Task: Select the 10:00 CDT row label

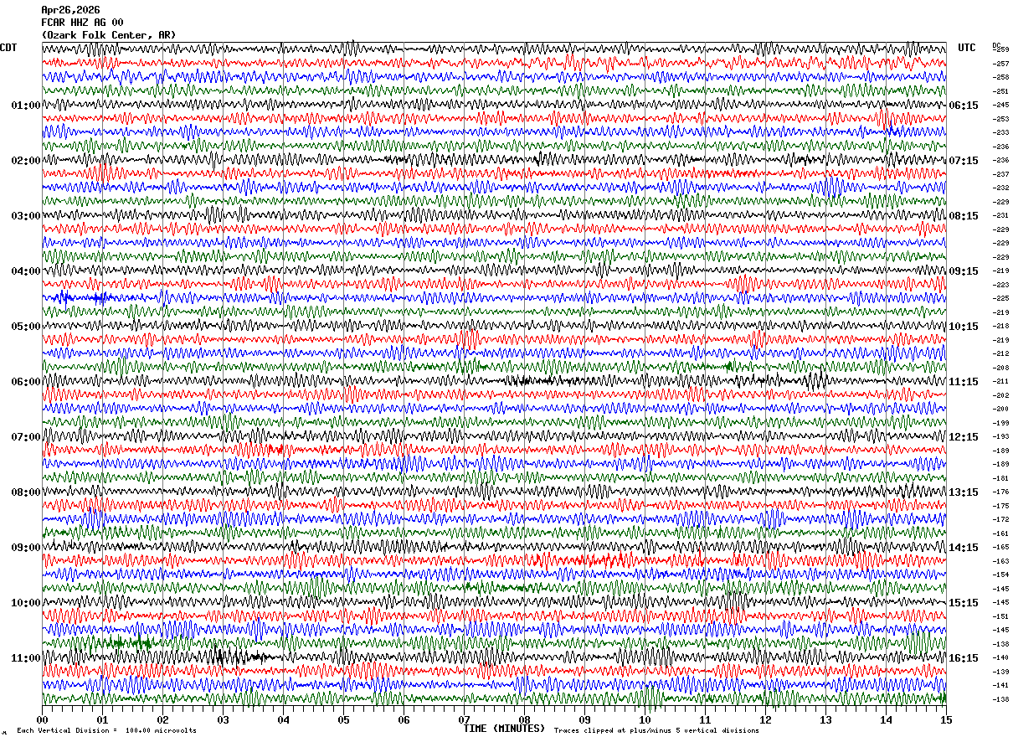Action: tap(26, 603)
